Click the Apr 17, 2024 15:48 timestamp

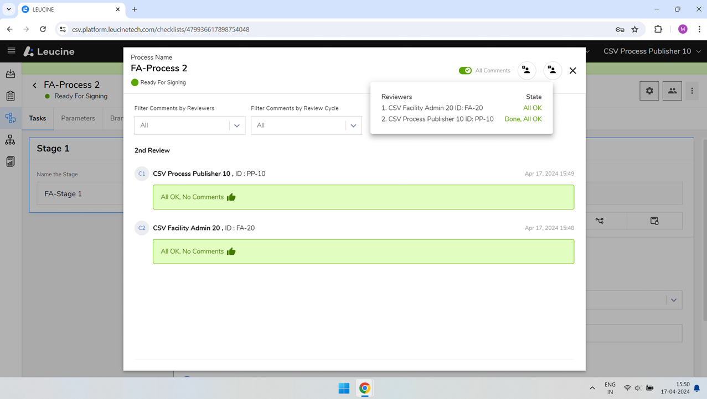pos(549,228)
